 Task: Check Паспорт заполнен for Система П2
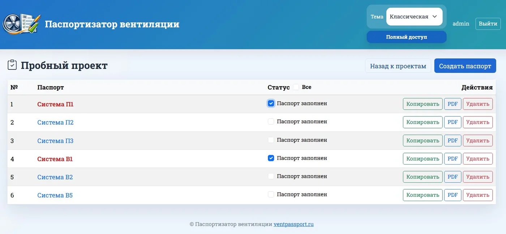[x=271, y=122]
